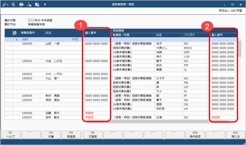This screenshot has width=246, height=145.
Task: Click the family 個人番号 column header
Action: coord(217,35)
